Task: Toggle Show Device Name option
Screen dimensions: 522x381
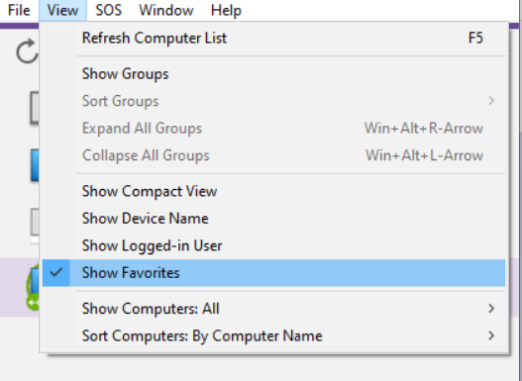Action: click(x=273, y=219)
